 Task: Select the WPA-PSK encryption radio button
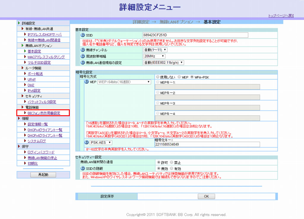(x=192, y=77)
